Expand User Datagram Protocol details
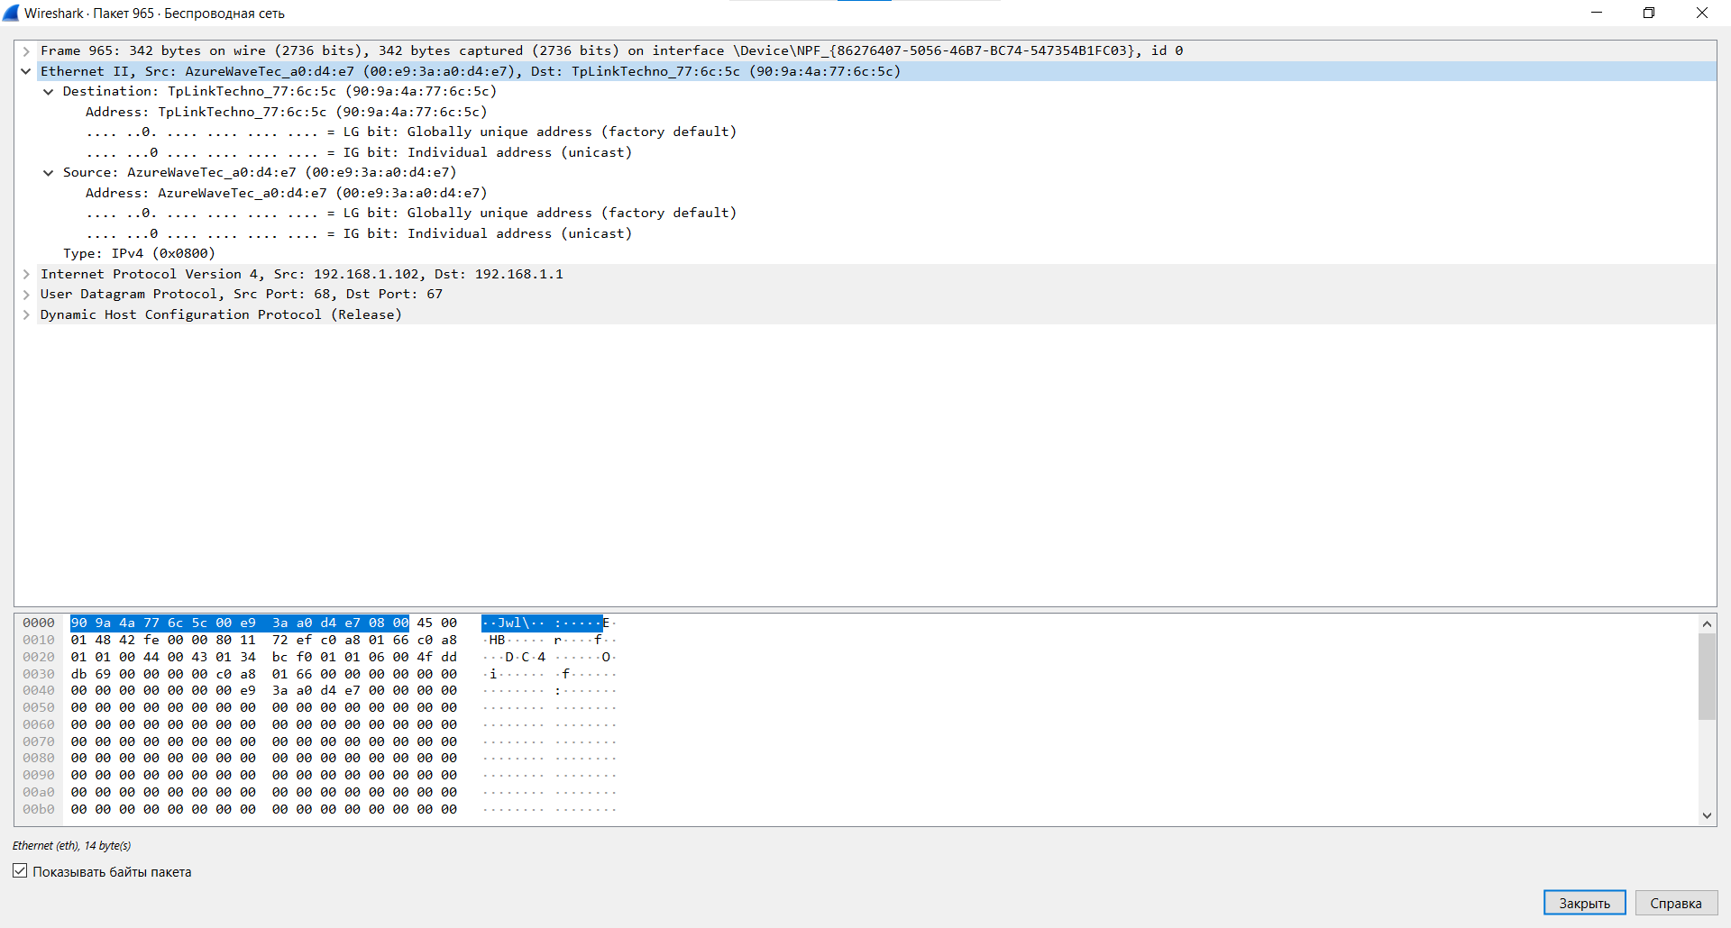Viewport: 1731px width, 928px height. (x=26, y=295)
